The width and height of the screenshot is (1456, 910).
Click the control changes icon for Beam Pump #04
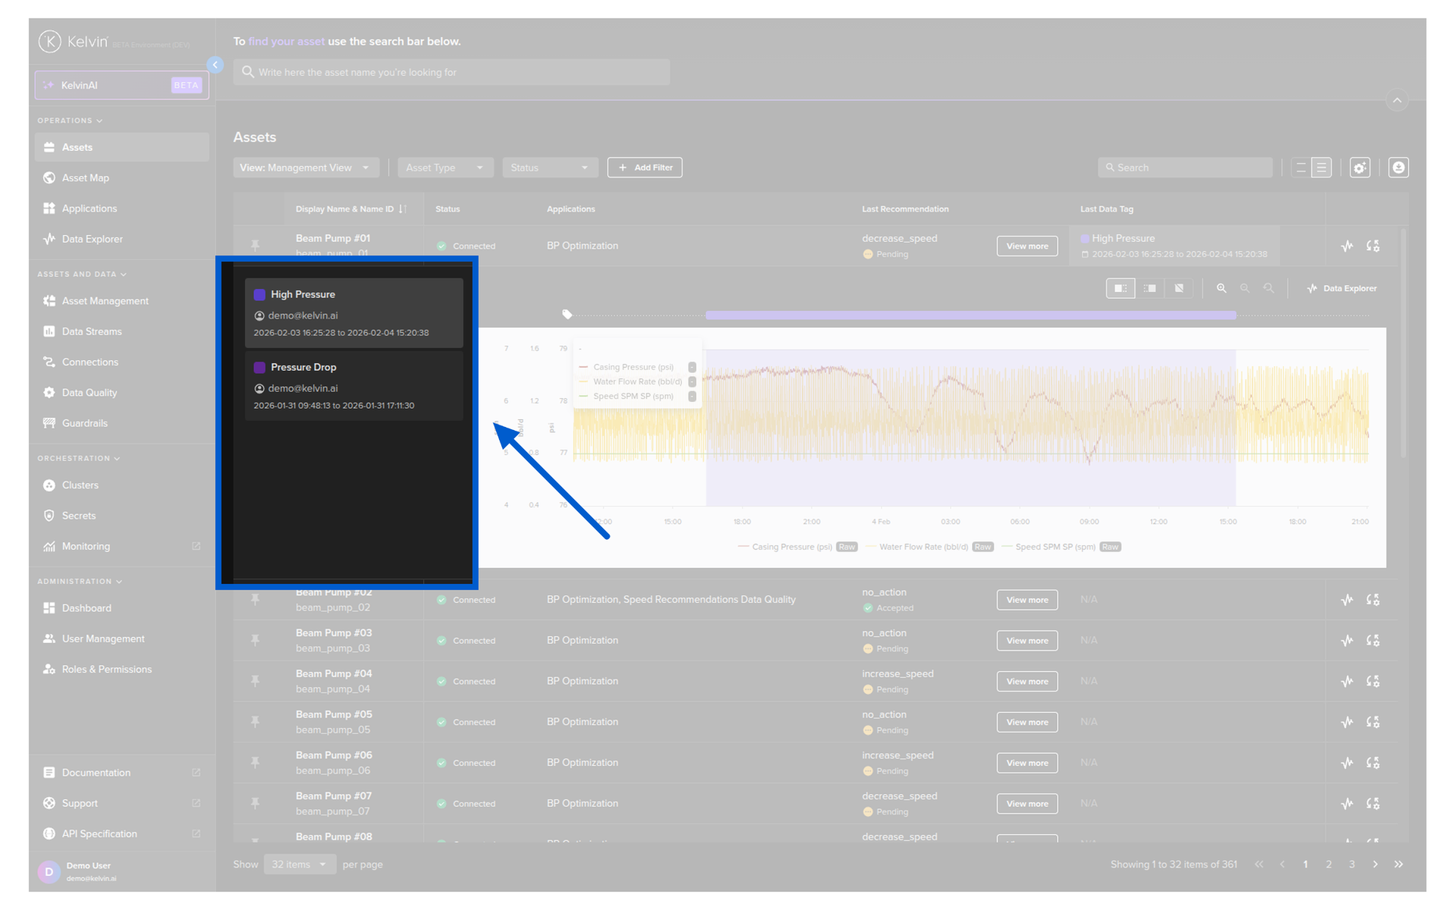[x=1373, y=681]
